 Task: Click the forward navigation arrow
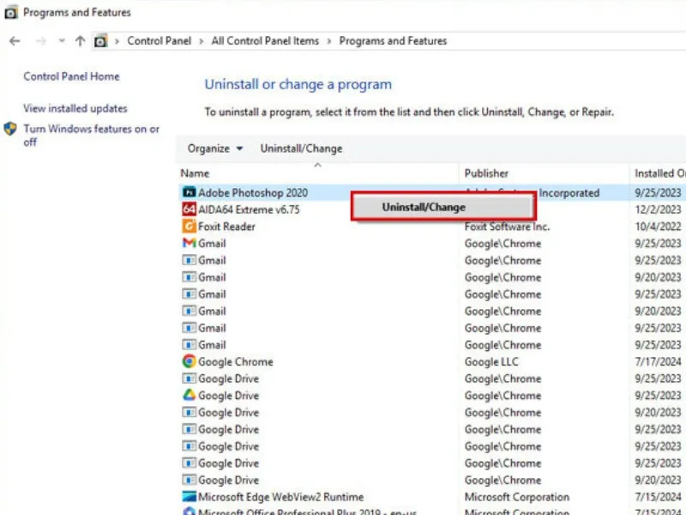pyautogui.click(x=39, y=41)
